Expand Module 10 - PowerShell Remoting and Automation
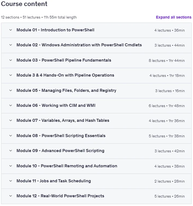Viewport: 193px width, 206px height. pos(96,166)
